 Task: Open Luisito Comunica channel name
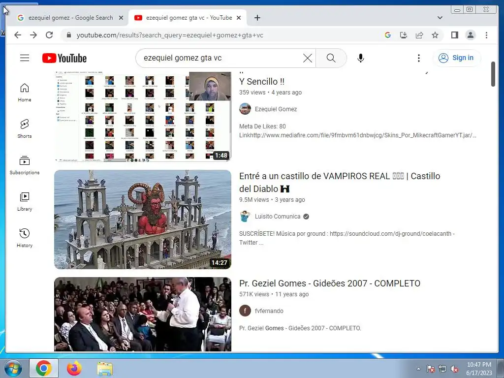[x=278, y=217]
